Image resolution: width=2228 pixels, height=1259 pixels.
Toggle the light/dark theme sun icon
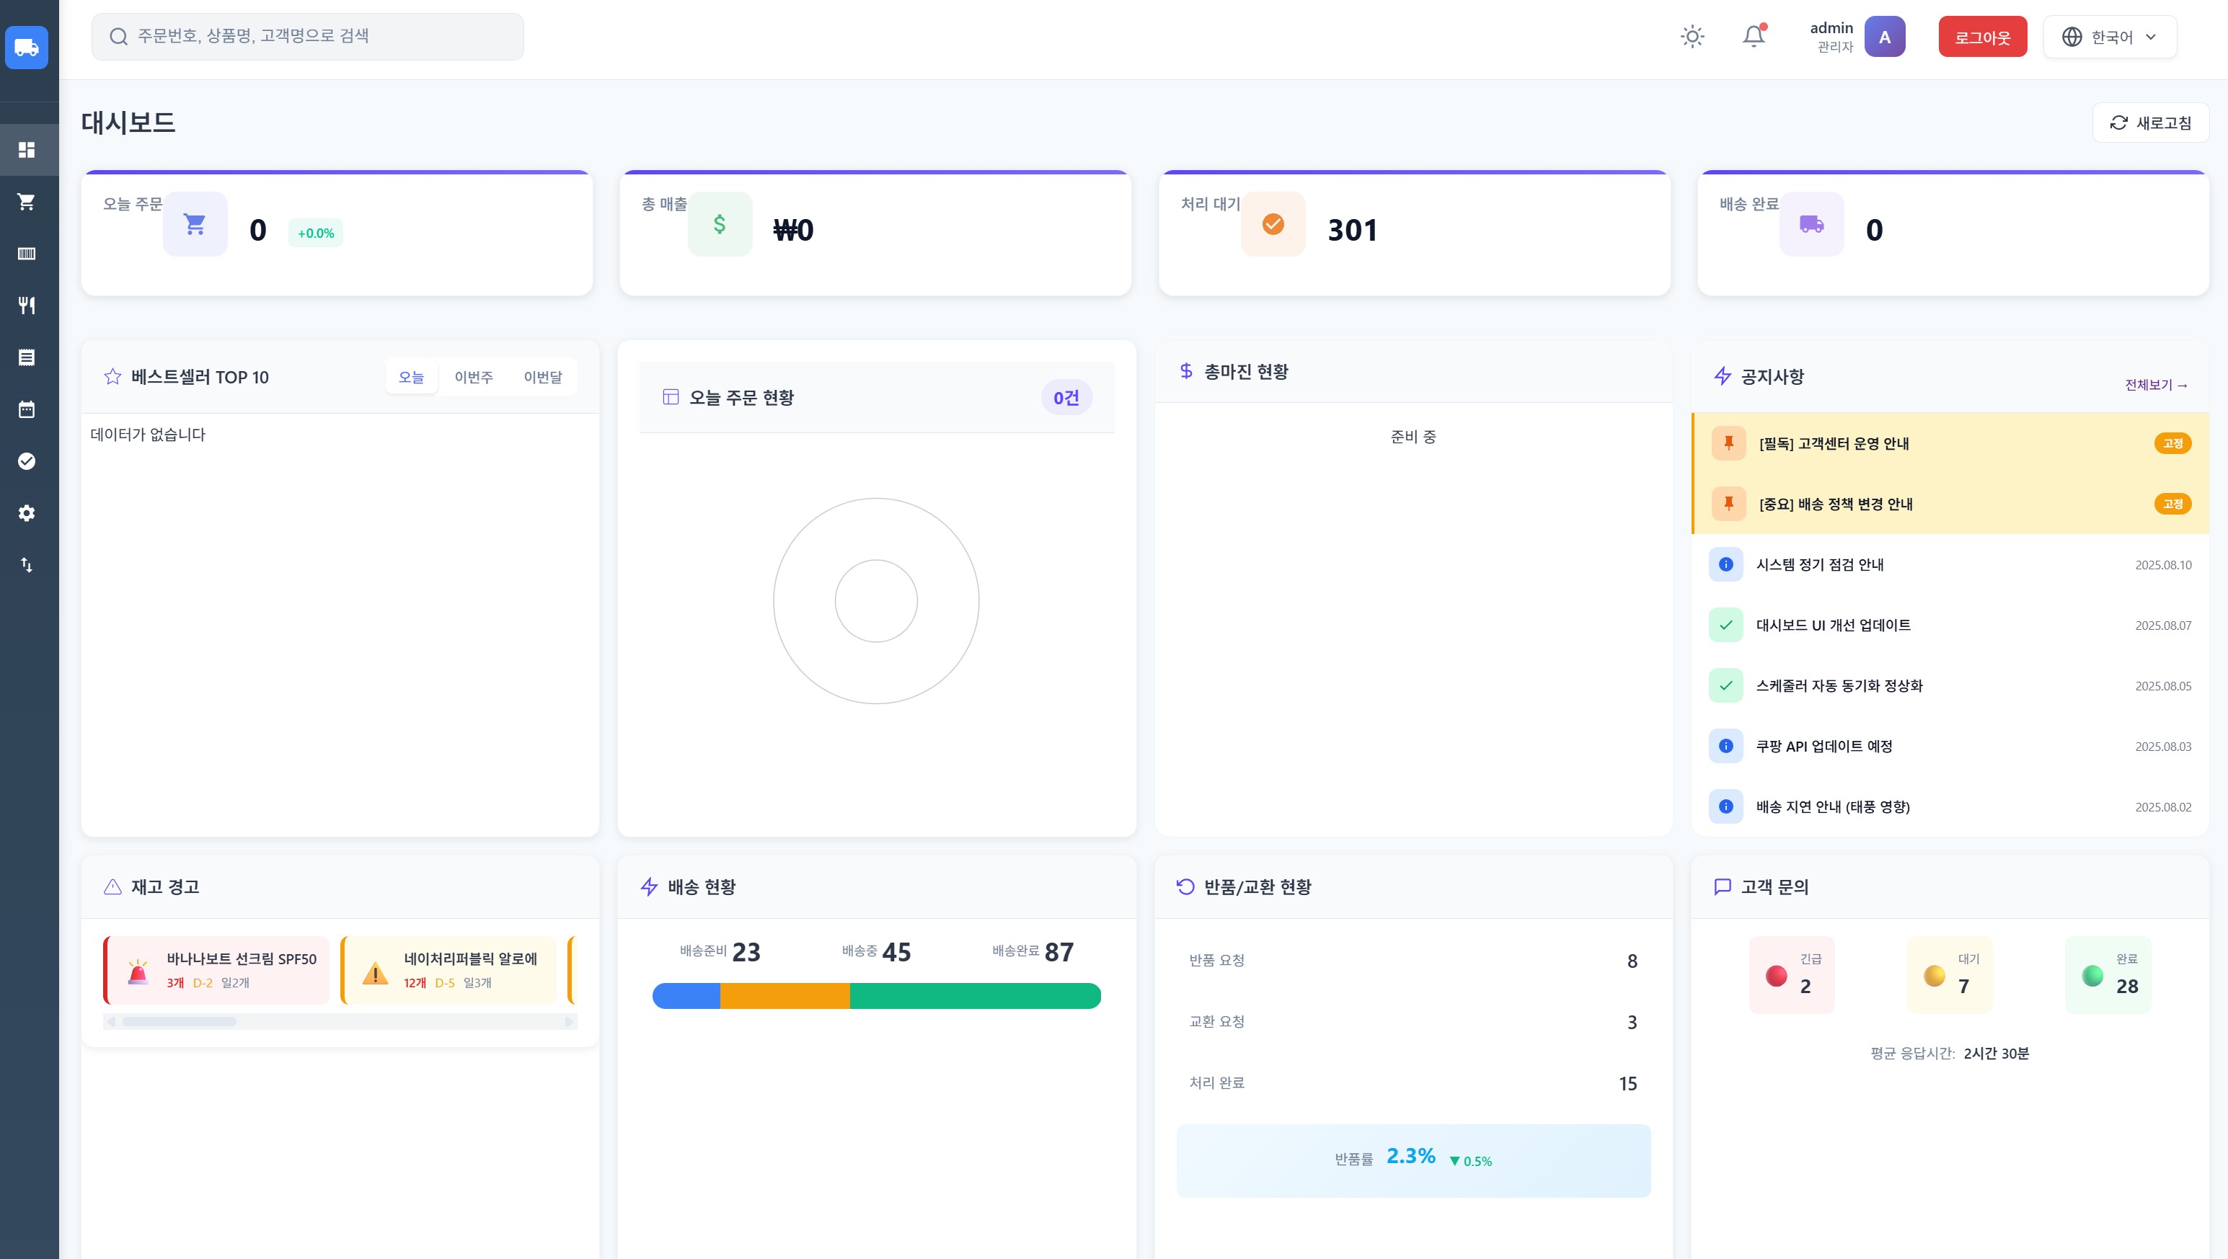[x=1692, y=36]
